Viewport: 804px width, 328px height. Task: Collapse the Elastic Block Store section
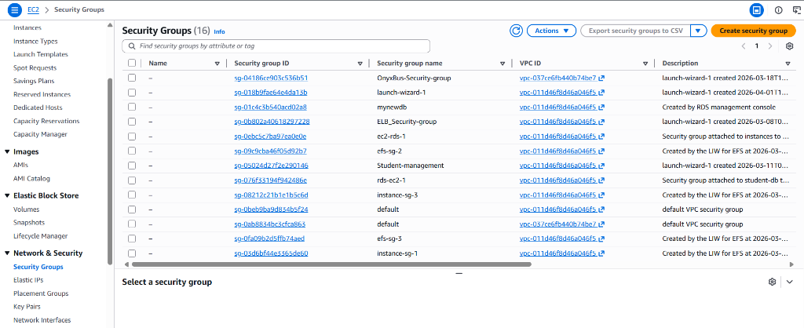tap(7, 195)
